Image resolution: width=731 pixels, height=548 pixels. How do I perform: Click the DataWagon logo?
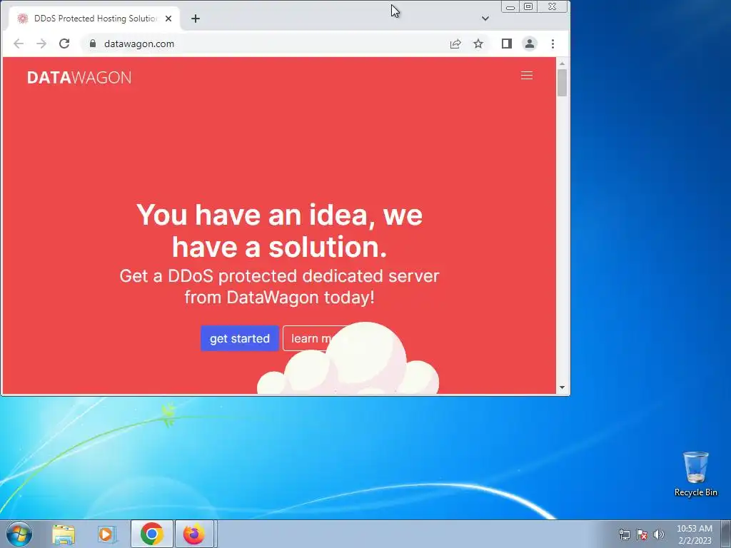(x=79, y=77)
